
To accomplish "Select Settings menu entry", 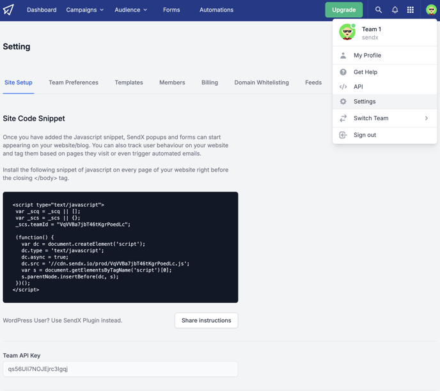I will pos(385,101).
